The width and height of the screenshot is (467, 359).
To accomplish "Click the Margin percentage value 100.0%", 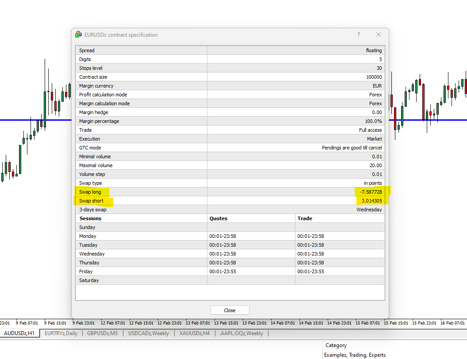I will 373,122.
